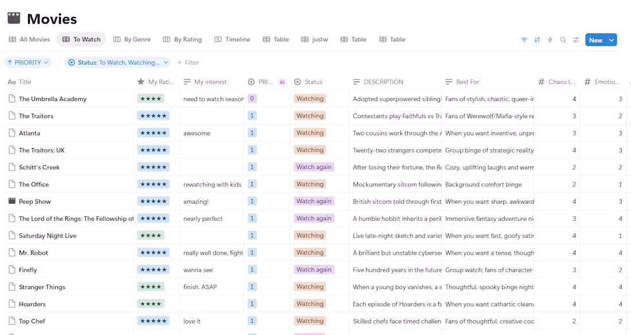The width and height of the screenshot is (631, 335).
Task: Click the "finish. ASAP" interest cell
Action: (x=200, y=287)
